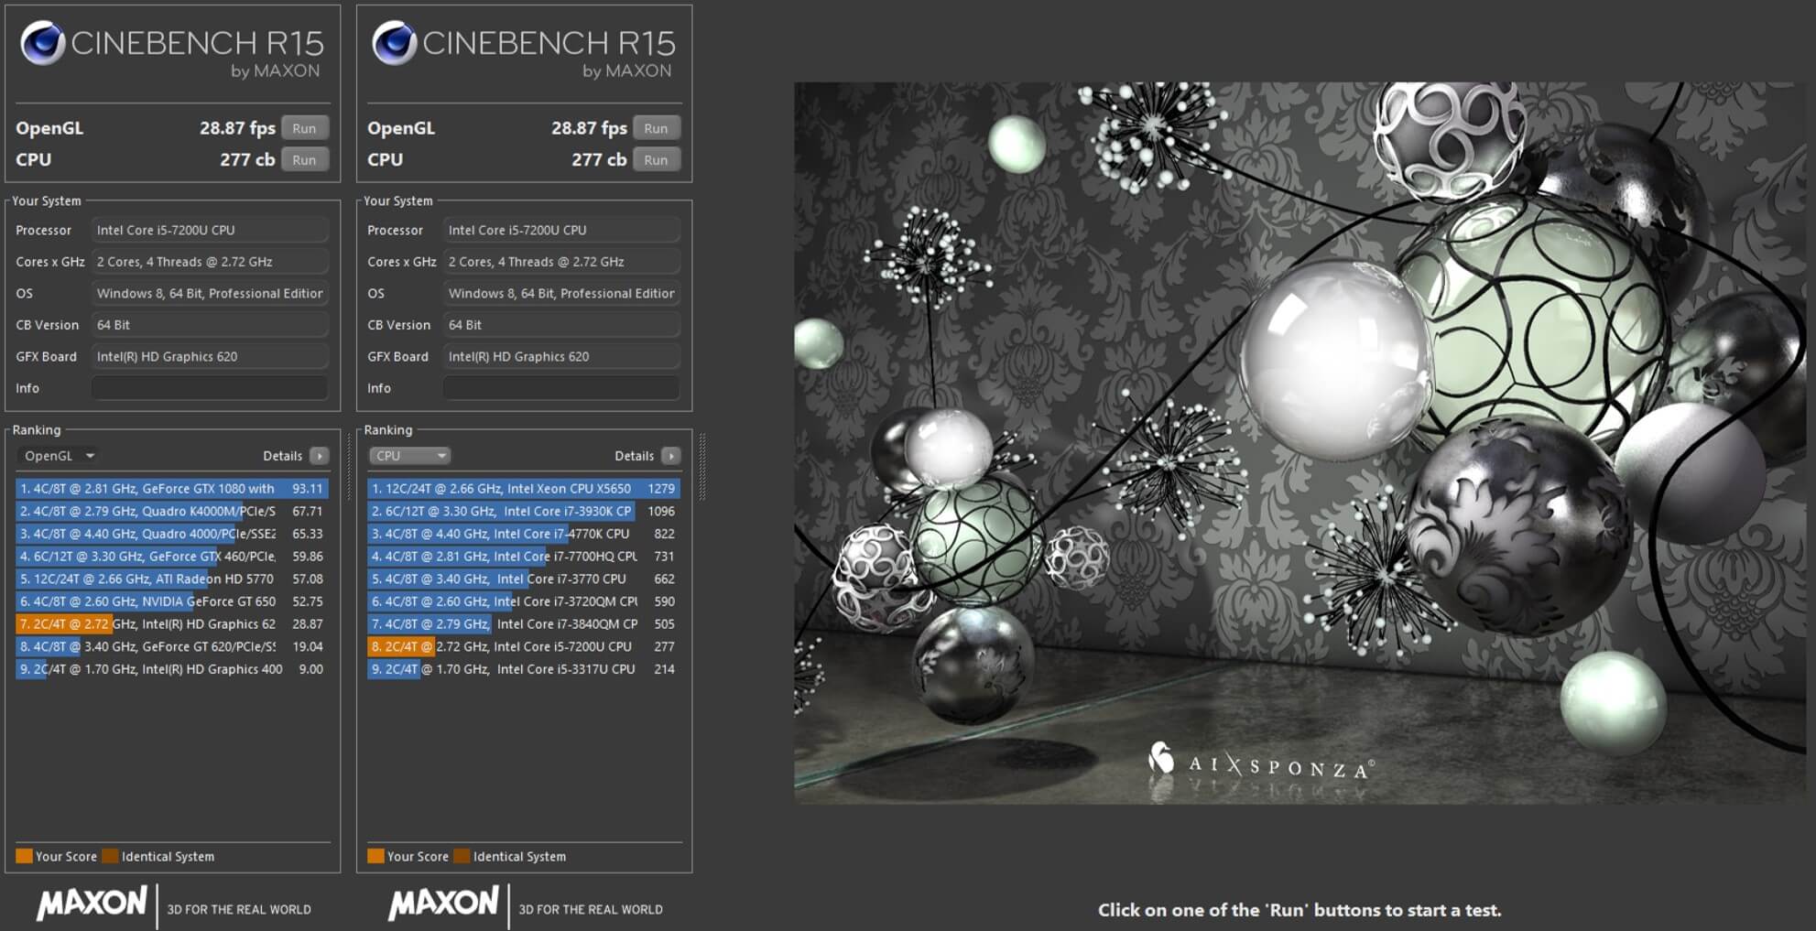Click Your Score orange swatch in left legend
The image size is (1816, 931).
point(24,856)
